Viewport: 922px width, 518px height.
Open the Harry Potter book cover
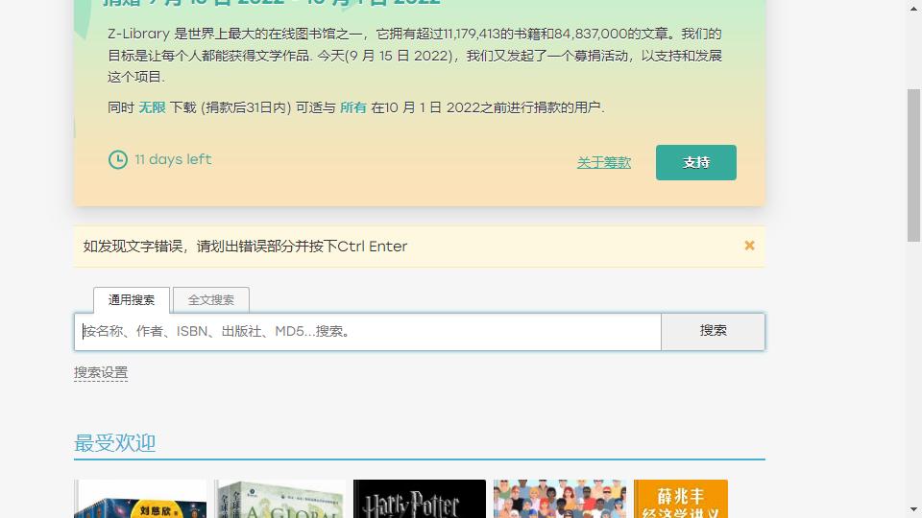tap(420, 499)
